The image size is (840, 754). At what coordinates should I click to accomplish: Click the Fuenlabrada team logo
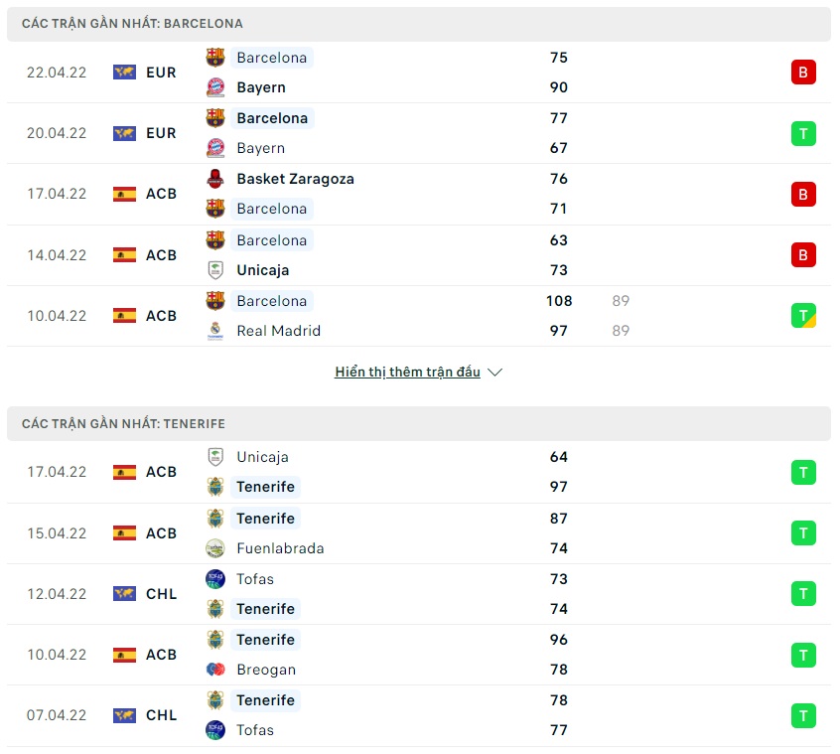pos(214,548)
